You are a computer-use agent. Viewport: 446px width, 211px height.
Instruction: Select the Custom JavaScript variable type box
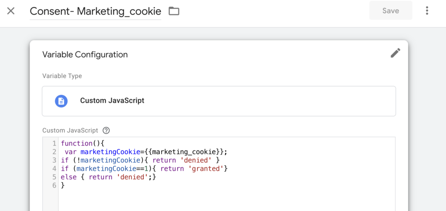pyautogui.click(x=219, y=101)
